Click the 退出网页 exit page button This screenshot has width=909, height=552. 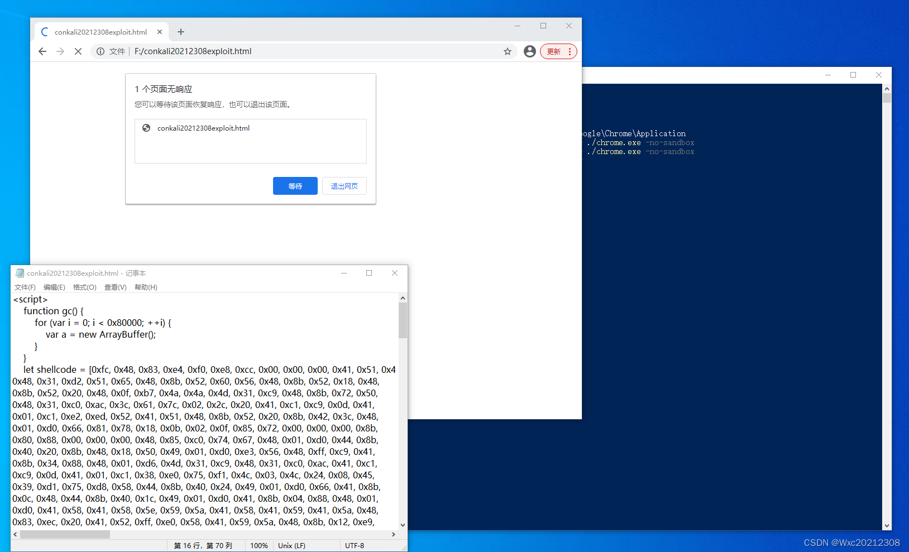click(x=345, y=186)
